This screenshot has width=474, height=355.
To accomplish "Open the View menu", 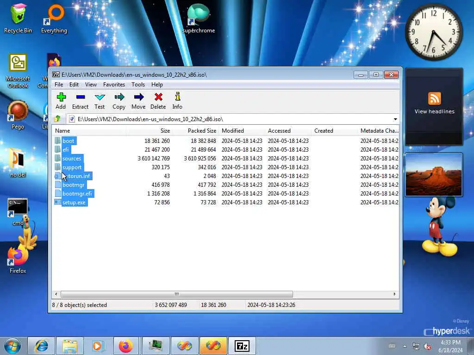I will pos(91,85).
